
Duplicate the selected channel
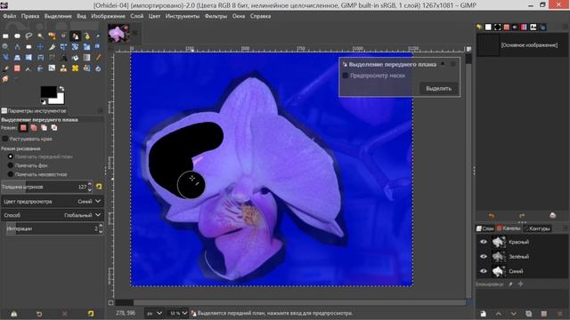(x=528, y=314)
